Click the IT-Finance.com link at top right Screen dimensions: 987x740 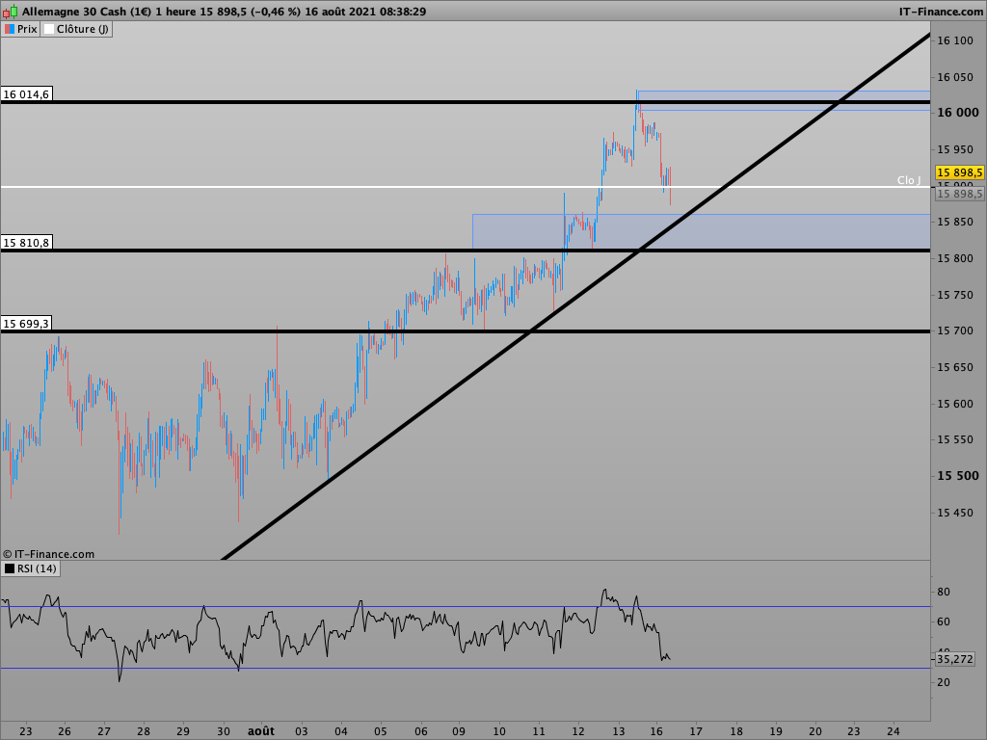[x=941, y=12]
